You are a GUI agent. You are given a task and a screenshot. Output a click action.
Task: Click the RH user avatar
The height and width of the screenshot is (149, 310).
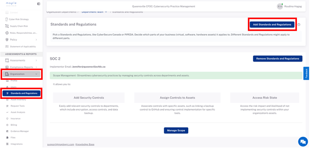coord(280,6)
